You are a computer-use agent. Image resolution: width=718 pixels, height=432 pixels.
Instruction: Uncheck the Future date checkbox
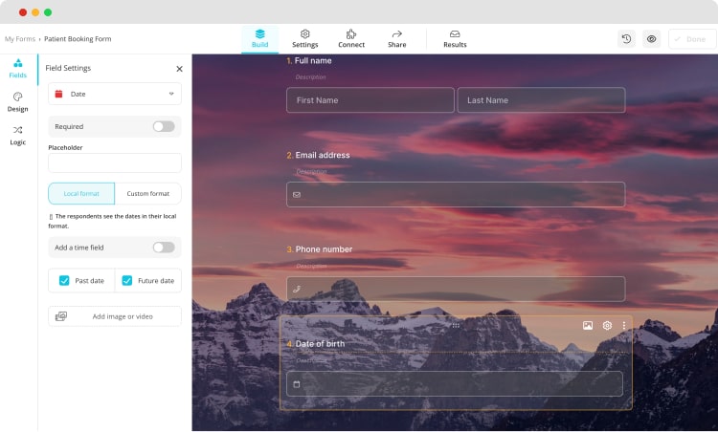(x=127, y=281)
